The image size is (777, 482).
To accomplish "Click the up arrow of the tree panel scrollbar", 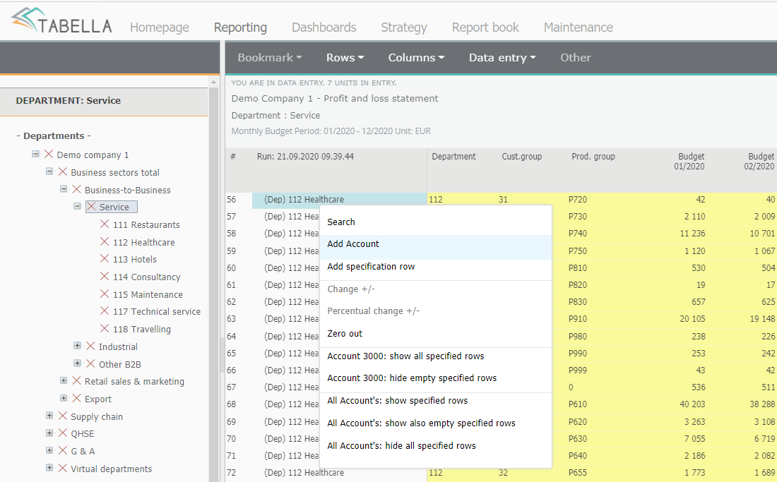I will [x=213, y=82].
